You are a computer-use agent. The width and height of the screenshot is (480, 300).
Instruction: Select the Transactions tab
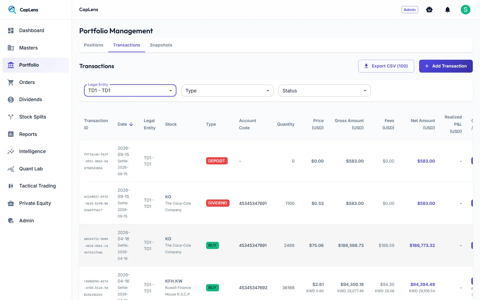point(127,45)
